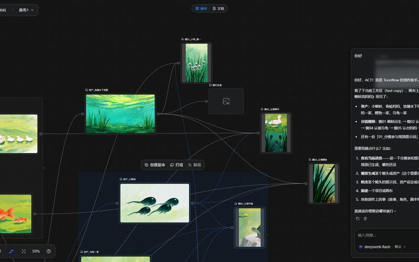The height and width of the screenshot is (262, 419).
Task: Click output port of duck family image
Action: (41, 134)
